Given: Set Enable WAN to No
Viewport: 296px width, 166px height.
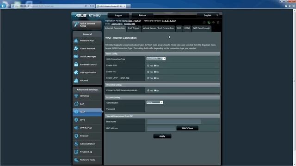Looking at the screenshot, I should click(155, 65).
